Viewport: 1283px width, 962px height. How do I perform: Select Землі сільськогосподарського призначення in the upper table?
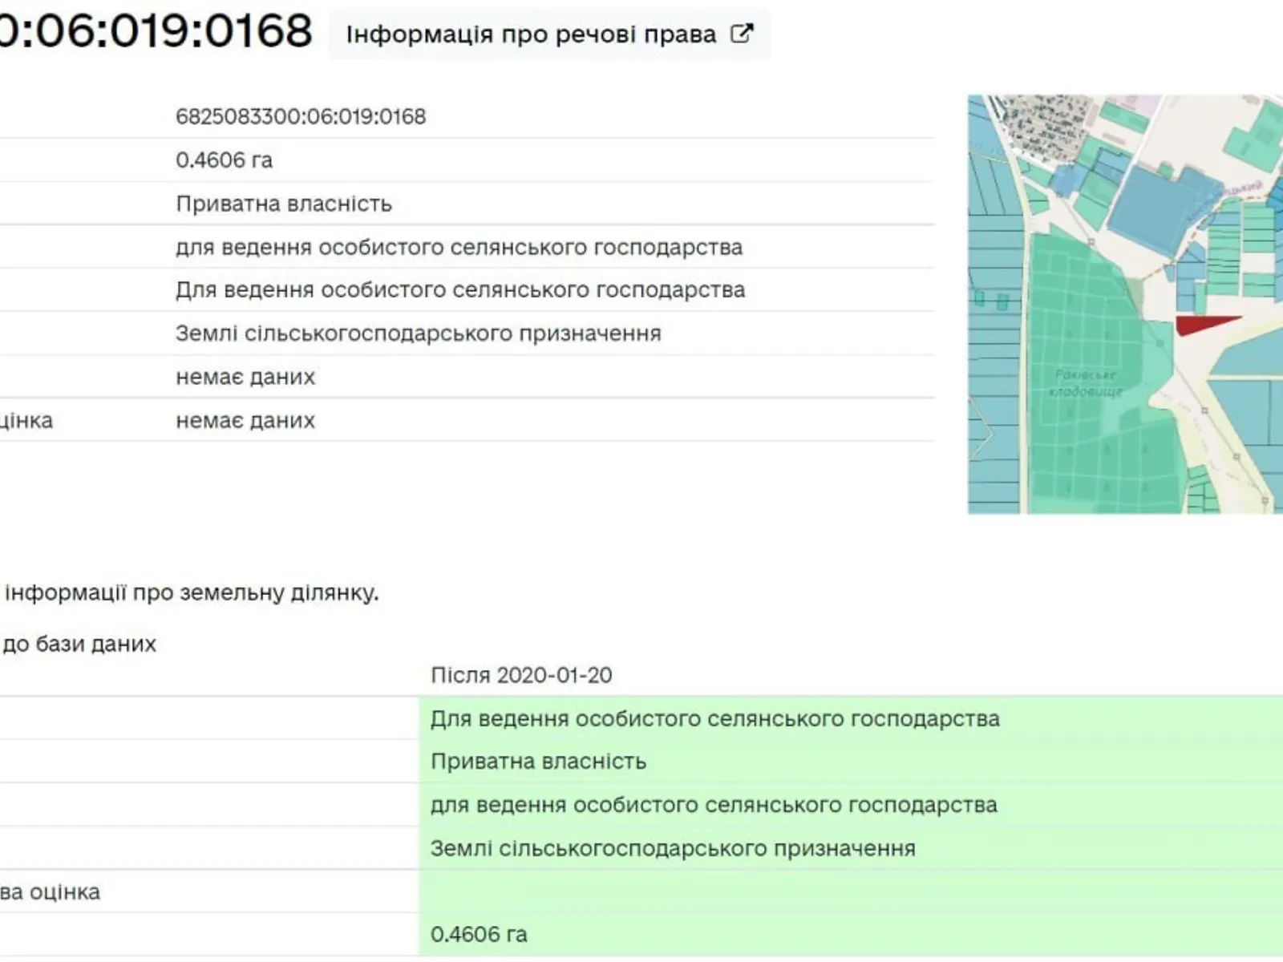419,333
